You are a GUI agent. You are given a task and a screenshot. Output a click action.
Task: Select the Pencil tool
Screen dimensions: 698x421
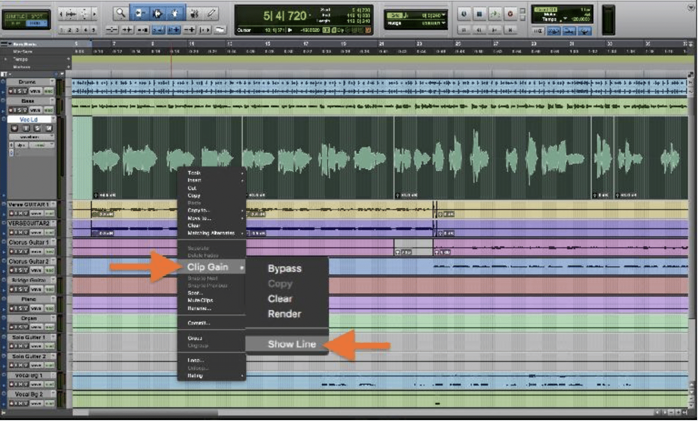[211, 14]
